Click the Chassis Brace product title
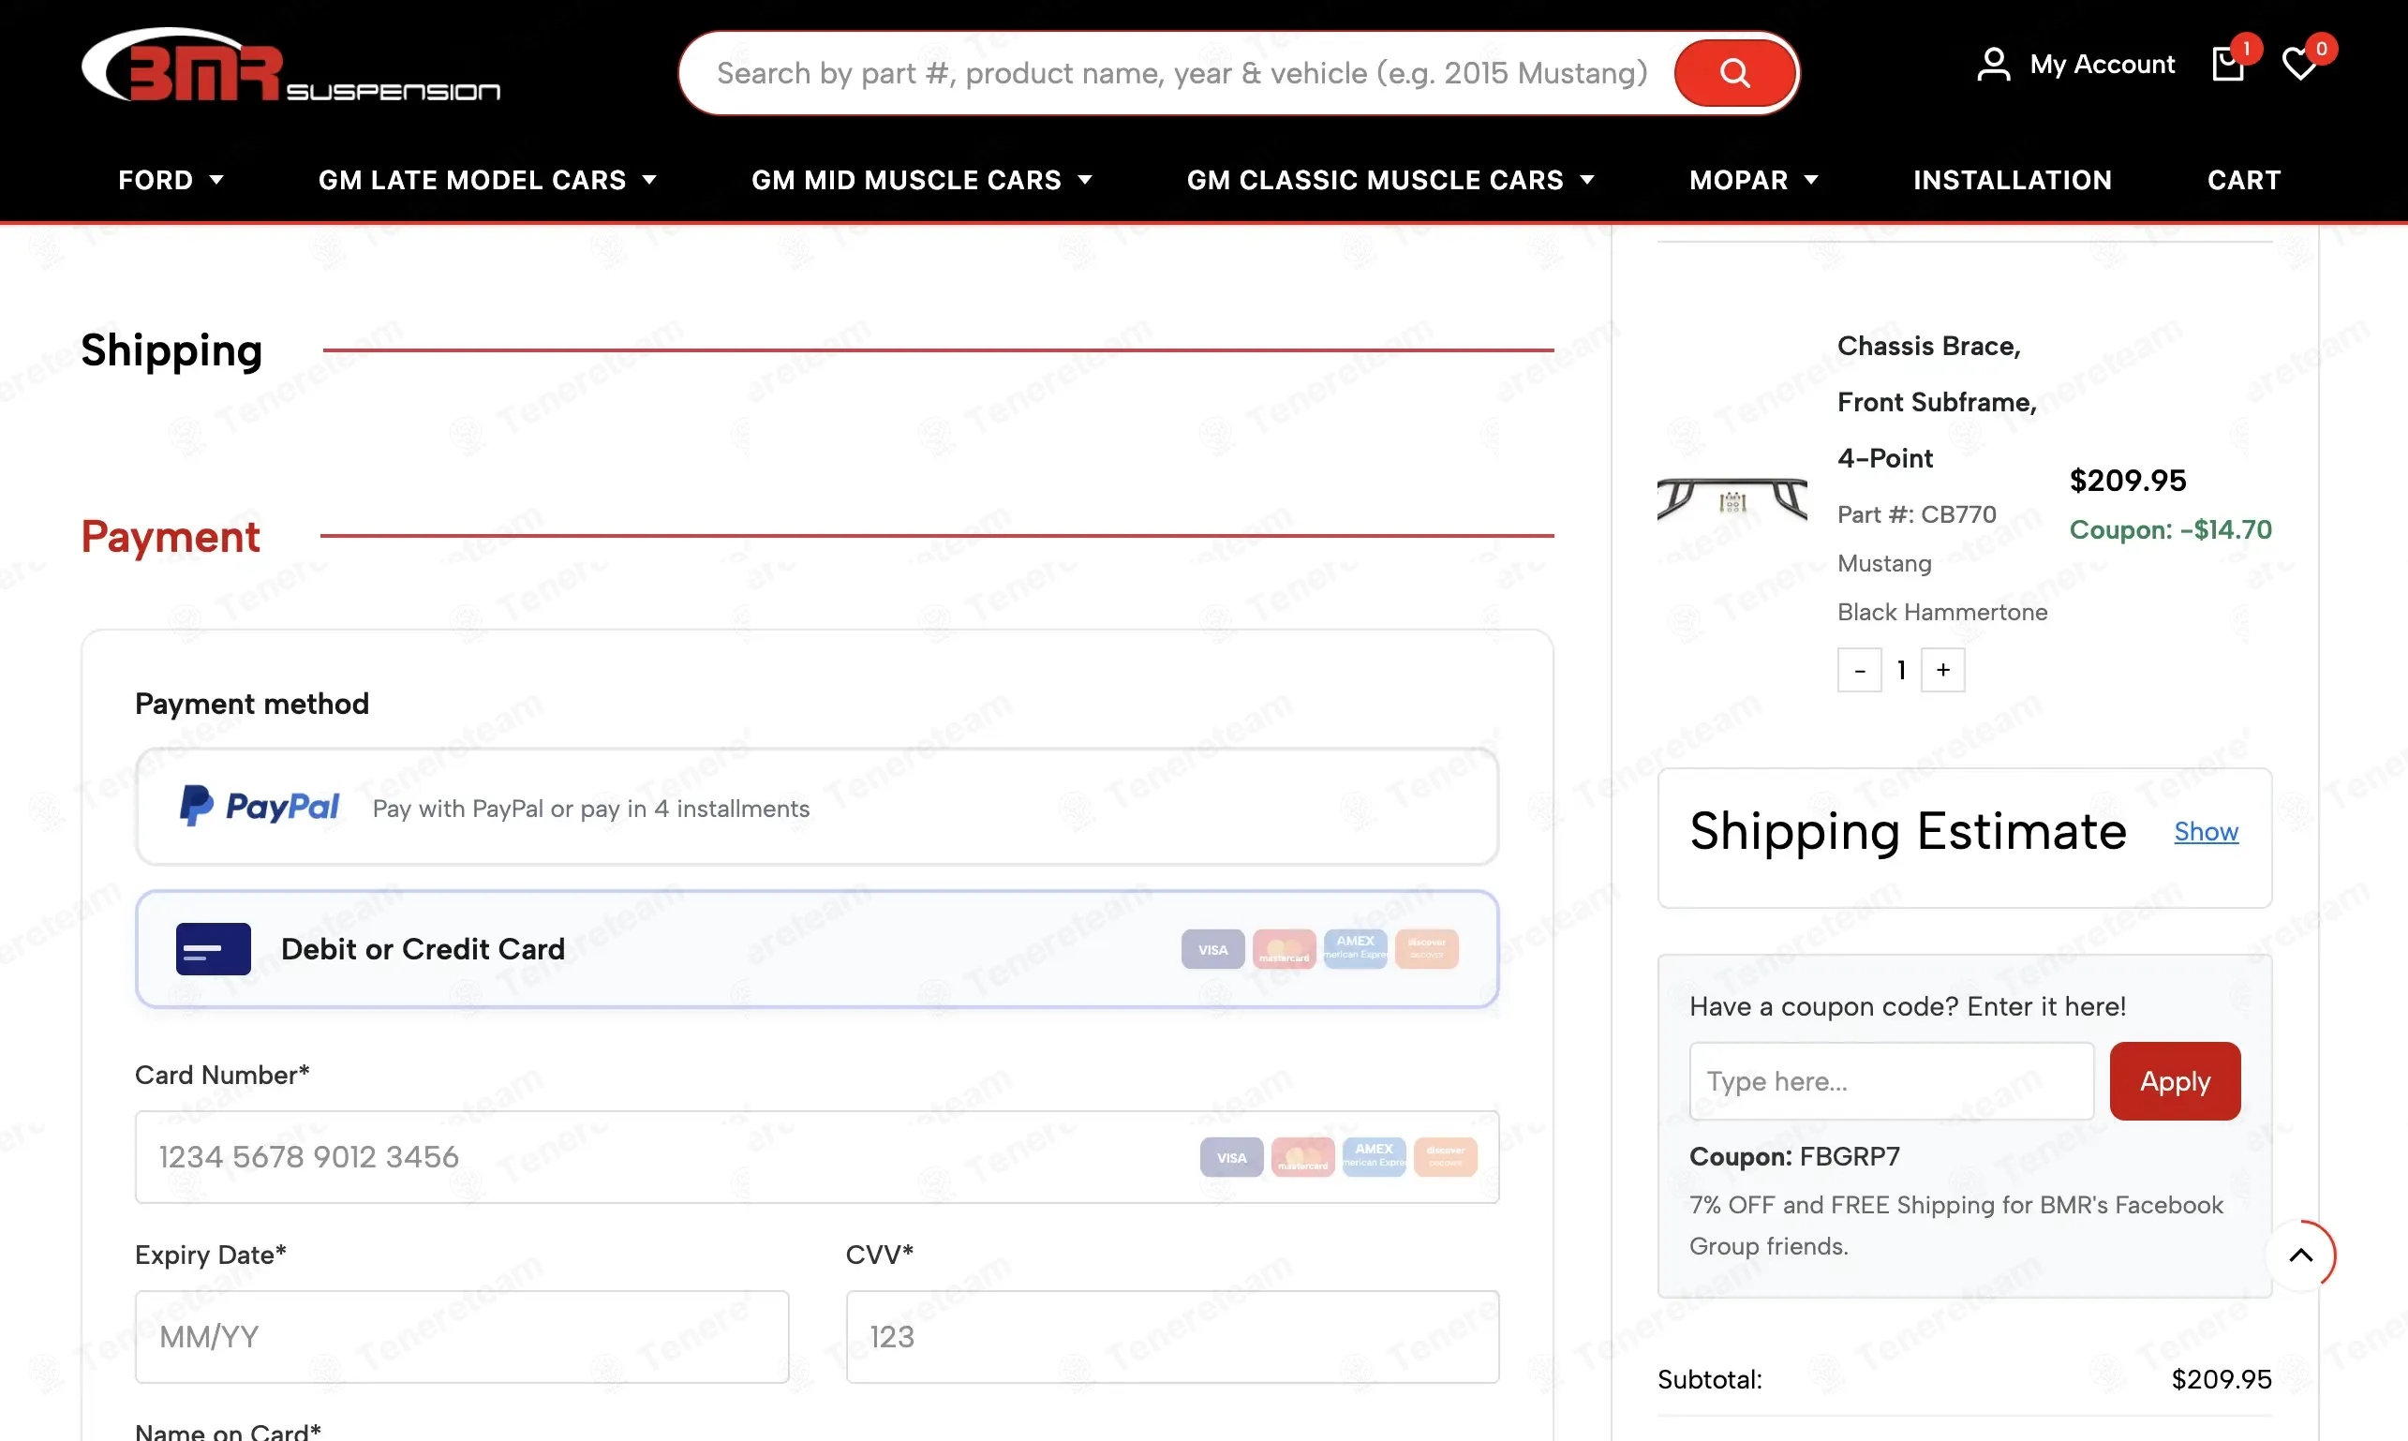 tap(1936, 402)
